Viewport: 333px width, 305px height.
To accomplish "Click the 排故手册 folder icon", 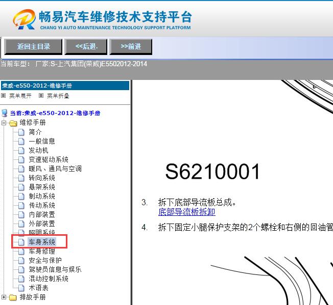I will (x=13, y=297).
